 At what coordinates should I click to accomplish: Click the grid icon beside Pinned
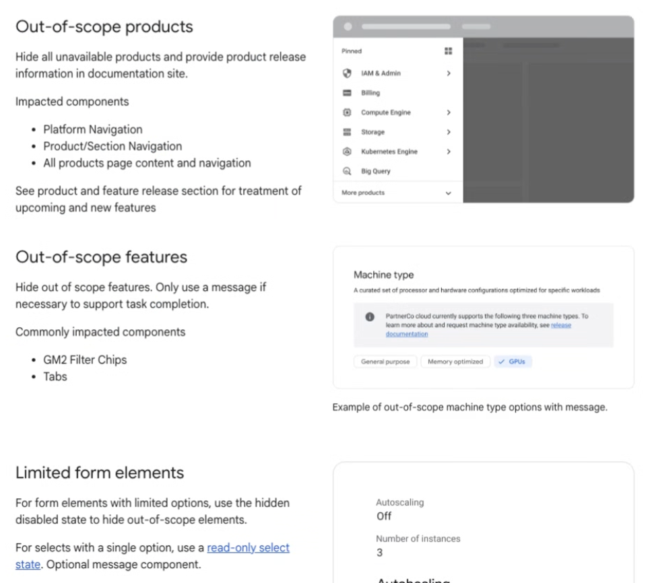449,51
